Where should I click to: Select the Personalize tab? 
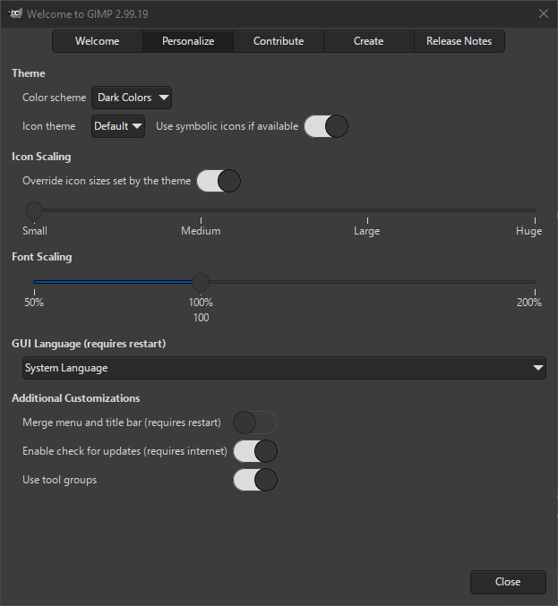tap(188, 41)
